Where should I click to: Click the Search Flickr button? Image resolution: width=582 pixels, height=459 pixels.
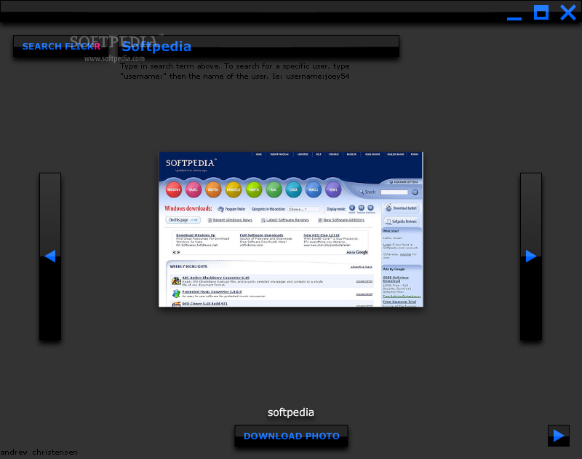[61, 47]
